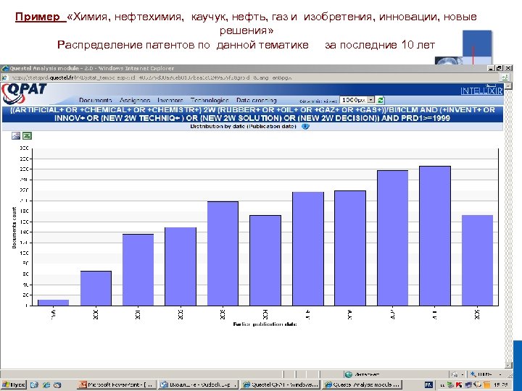Follow the INTELLIXIR link

pos(481,91)
